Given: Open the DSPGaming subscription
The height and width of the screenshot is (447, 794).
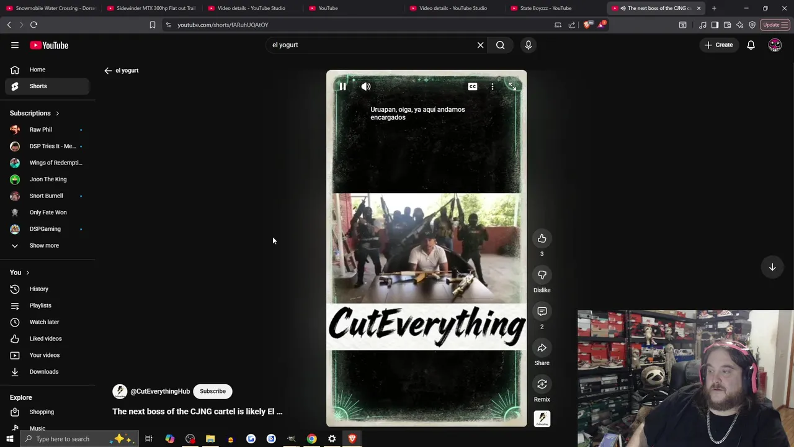Looking at the screenshot, I should [x=47, y=229].
